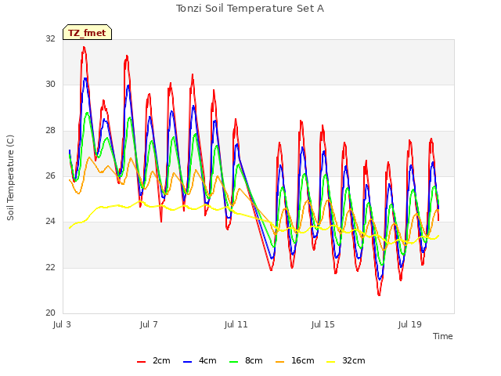The width and height of the screenshot is (501, 376).
Task: Click the Time axis label
Action: point(443,336)
